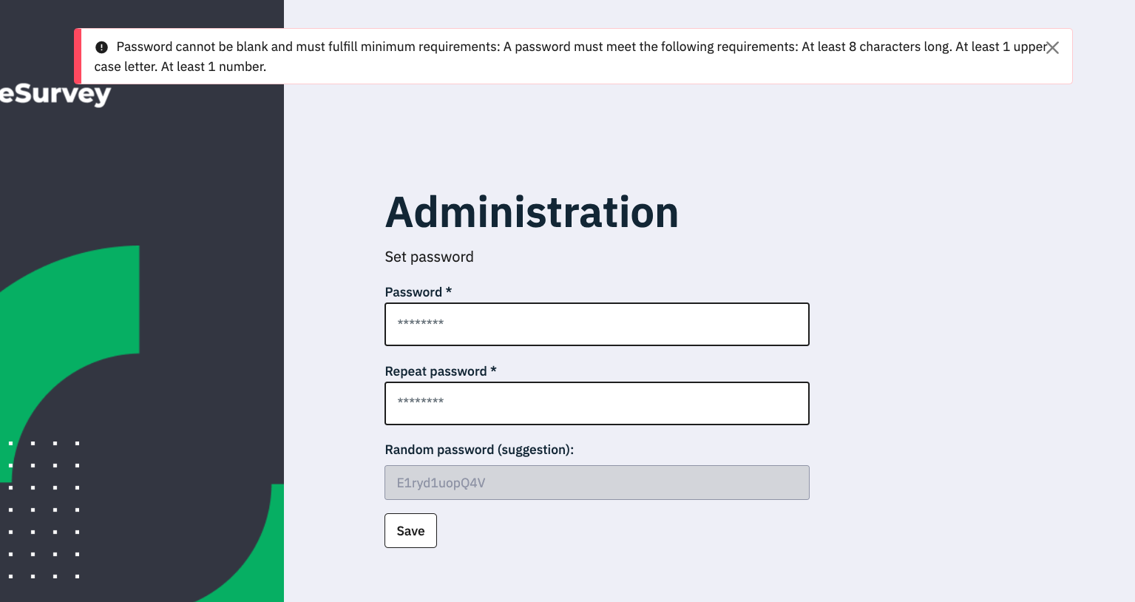The width and height of the screenshot is (1135, 602).
Task: Click the required asterisk beside Password label
Action: pyautogui.click(x=449, y=291)
